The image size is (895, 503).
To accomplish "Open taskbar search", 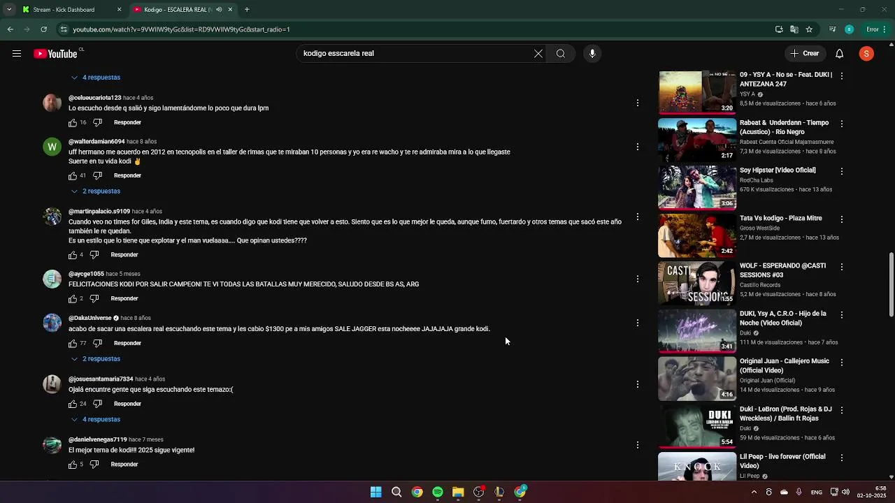I will 396,492.
